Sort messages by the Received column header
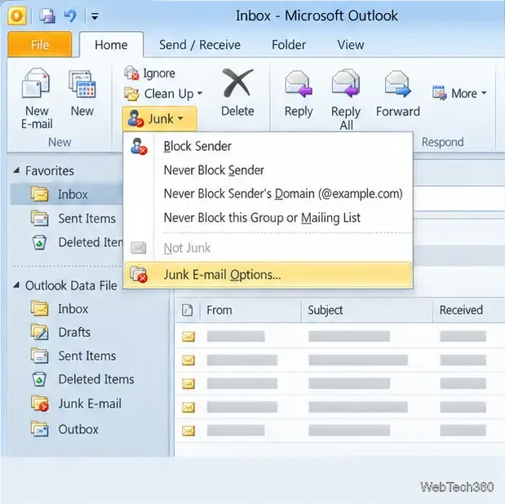Viewport: 505px width, 504px height. (468, 310)
